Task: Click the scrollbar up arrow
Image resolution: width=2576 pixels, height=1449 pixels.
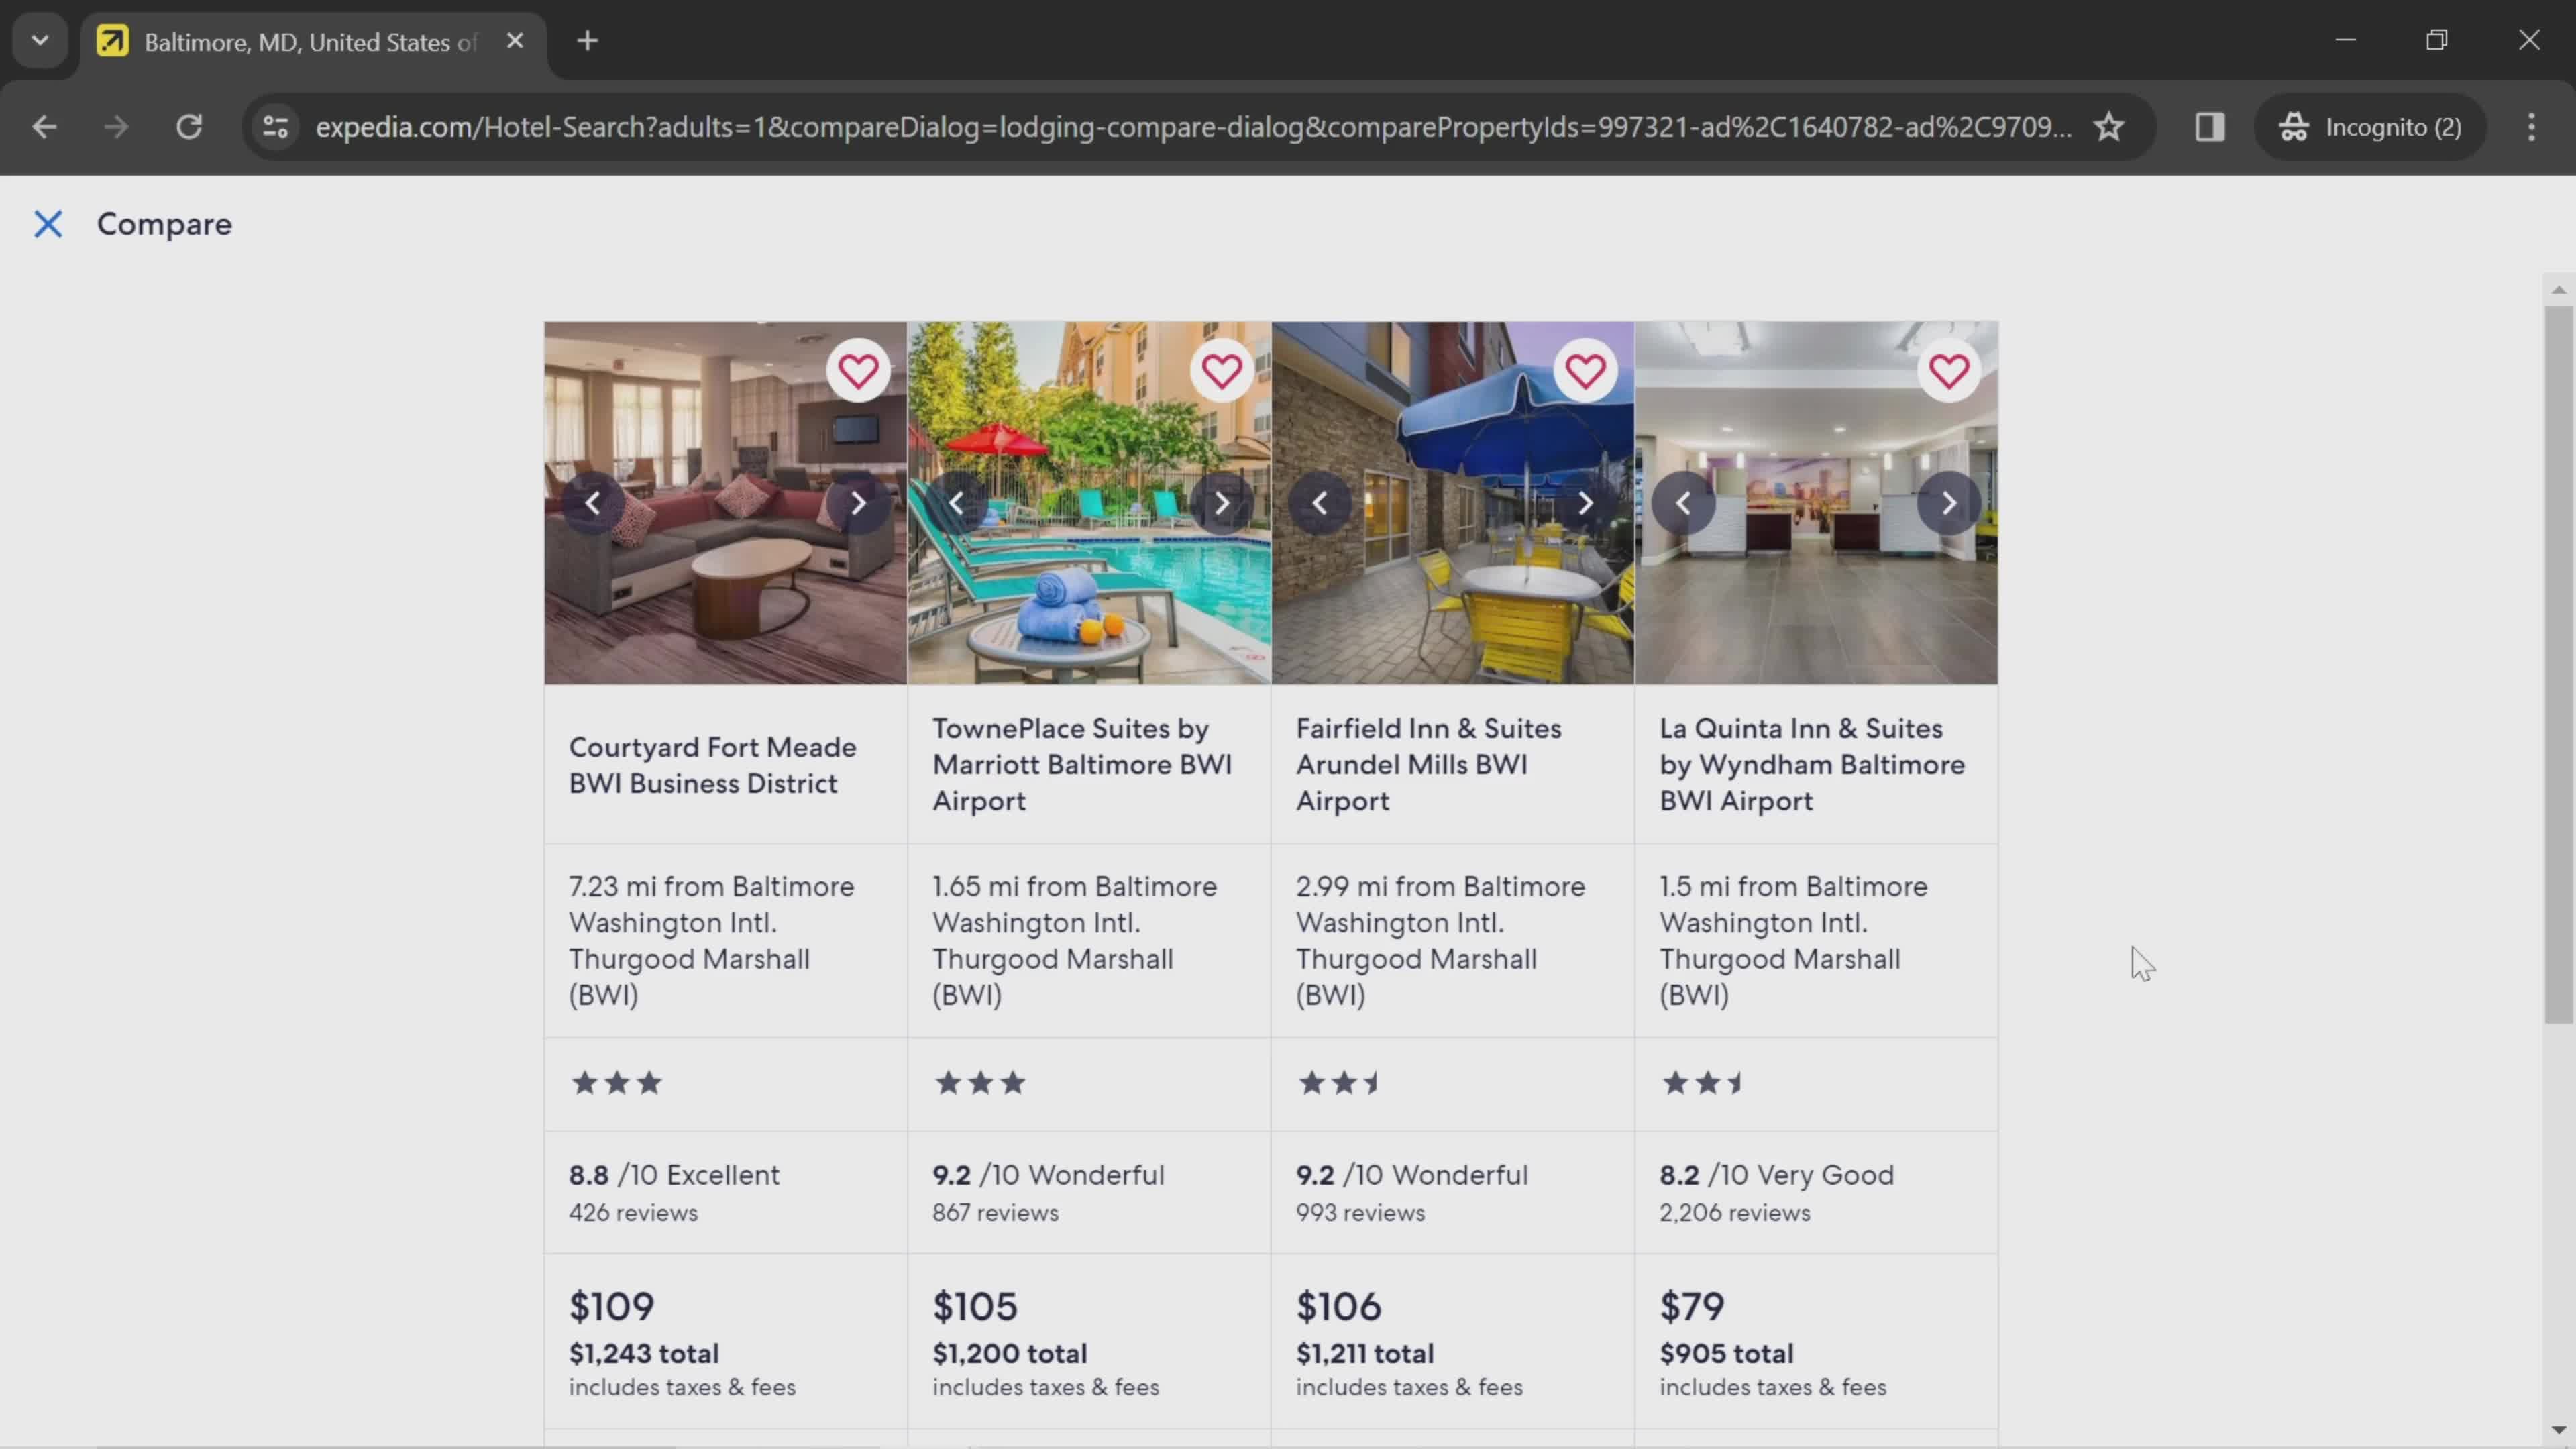Action: click(2559, 290)
